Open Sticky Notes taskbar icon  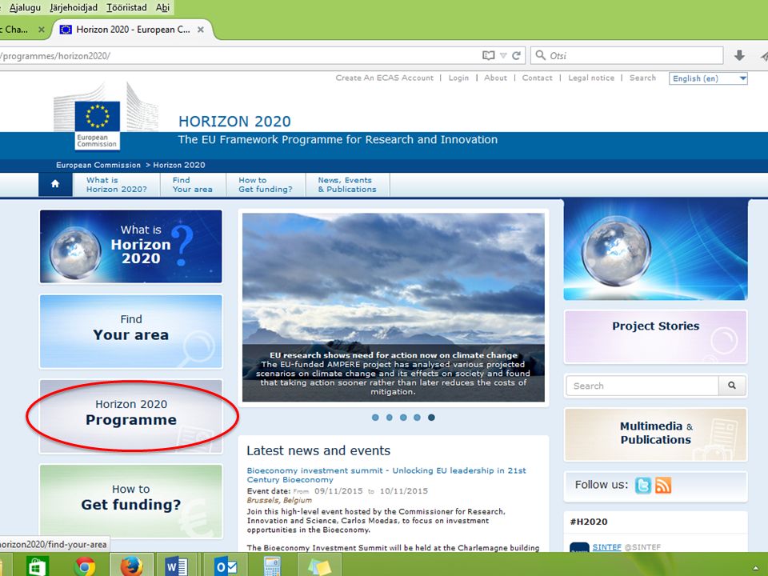pyautogui.click(x=319, y=567)
